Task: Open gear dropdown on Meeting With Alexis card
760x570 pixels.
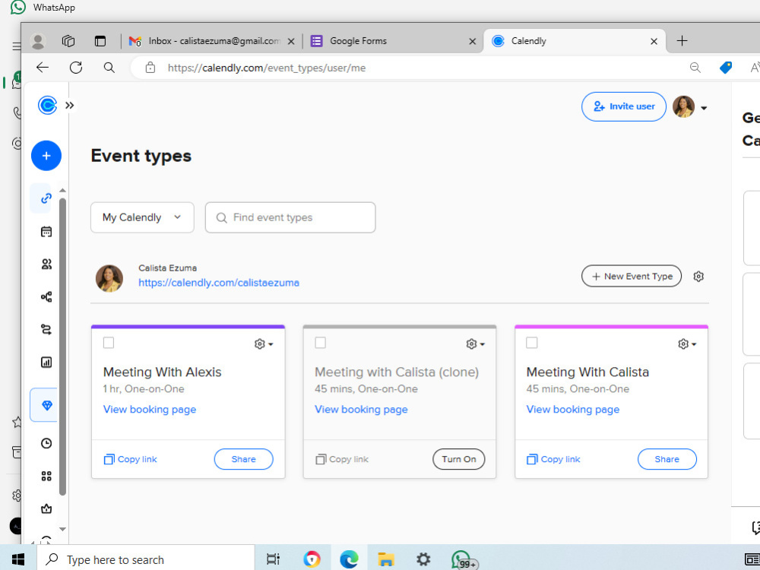Action: tap(264, 344)
